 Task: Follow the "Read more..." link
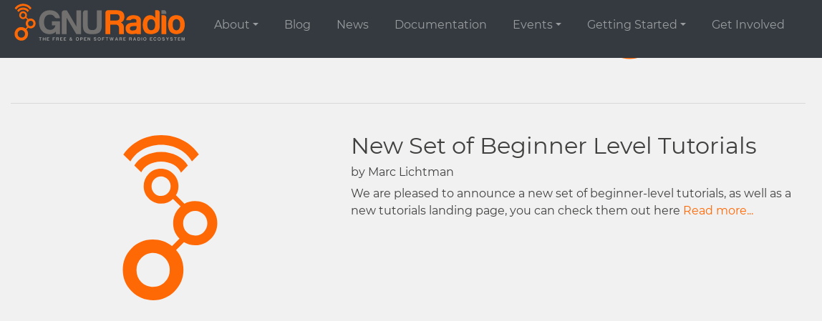coord(717,210)
